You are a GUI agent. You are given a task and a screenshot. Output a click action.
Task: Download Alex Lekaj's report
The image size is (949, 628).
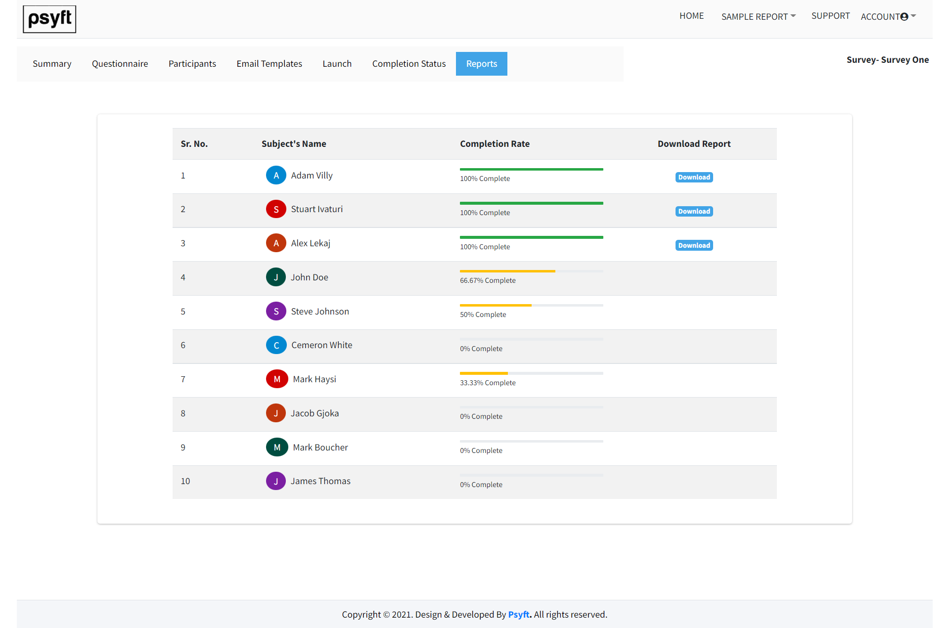pos(694,246)
